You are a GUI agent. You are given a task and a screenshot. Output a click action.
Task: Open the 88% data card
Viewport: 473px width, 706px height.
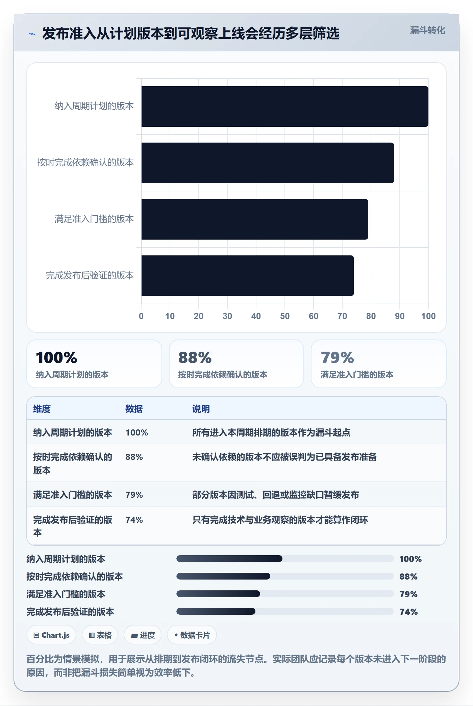[236, 364]
